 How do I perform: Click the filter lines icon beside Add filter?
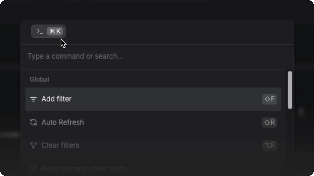coord(33,99)
